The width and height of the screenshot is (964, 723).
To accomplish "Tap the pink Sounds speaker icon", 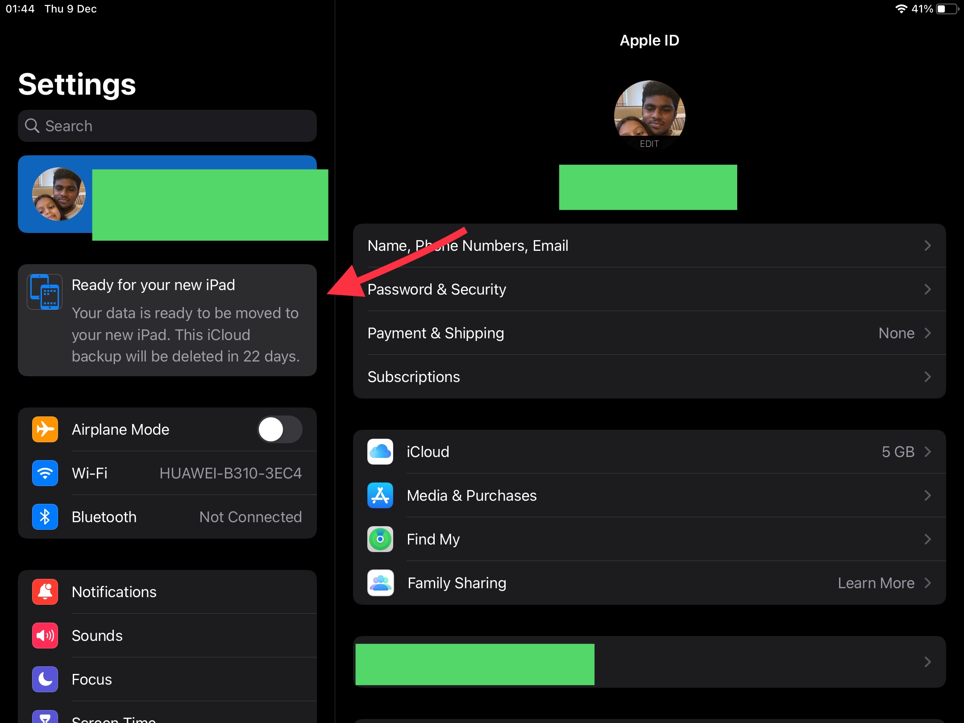I will click(45, 636).
